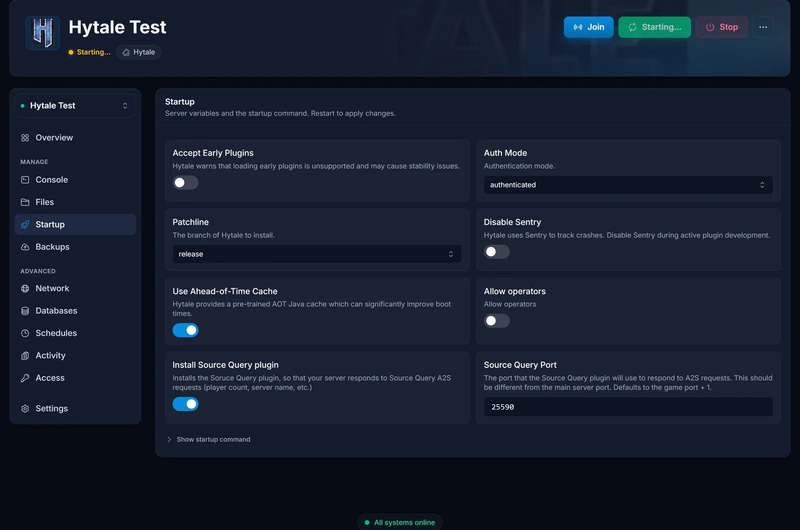
Task: Open the Console page
Action: 75,180
